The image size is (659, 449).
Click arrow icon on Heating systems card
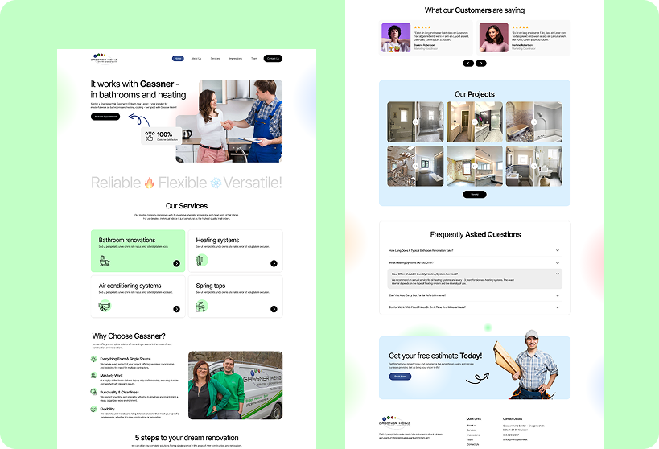(274, 263)
